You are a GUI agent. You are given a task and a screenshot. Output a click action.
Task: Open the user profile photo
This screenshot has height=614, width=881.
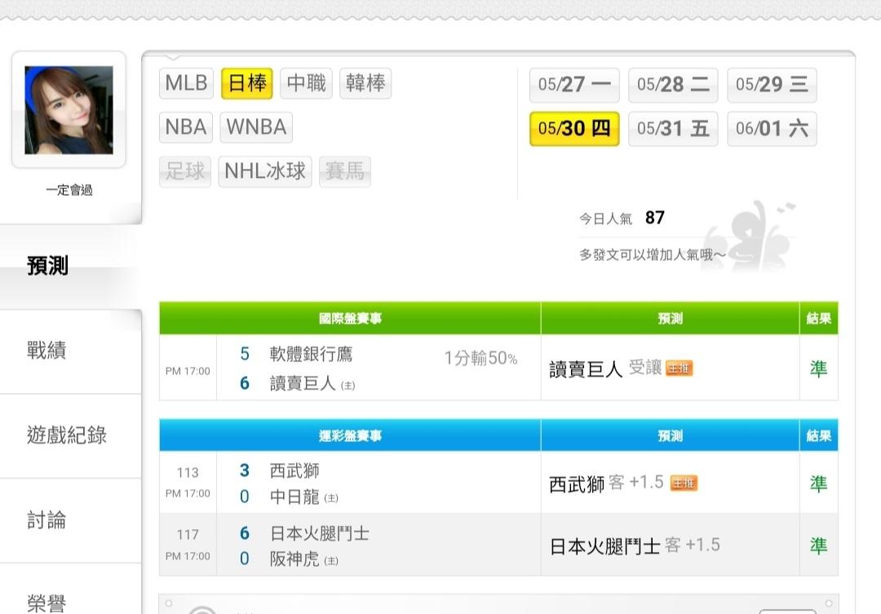(x=69, y=110)
